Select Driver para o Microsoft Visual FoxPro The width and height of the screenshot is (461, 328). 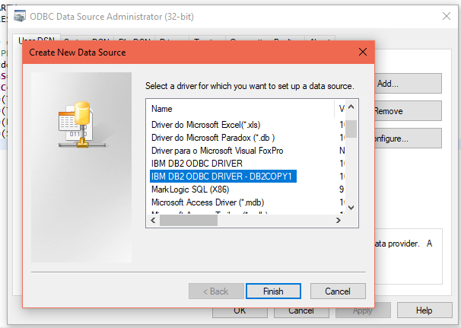pyautogui.click(x=217, y=151)
